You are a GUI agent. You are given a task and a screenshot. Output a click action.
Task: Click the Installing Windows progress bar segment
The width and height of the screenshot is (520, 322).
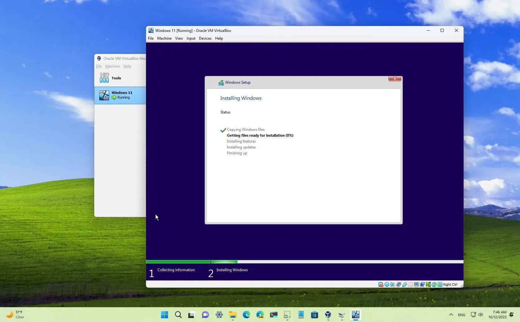coord(224,262)
